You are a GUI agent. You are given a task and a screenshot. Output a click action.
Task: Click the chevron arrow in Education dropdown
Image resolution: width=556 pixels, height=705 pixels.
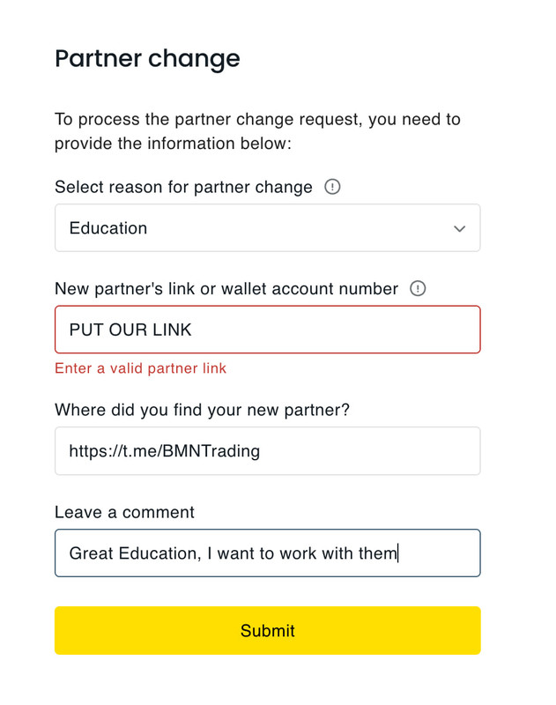click(x=459, y=229)
